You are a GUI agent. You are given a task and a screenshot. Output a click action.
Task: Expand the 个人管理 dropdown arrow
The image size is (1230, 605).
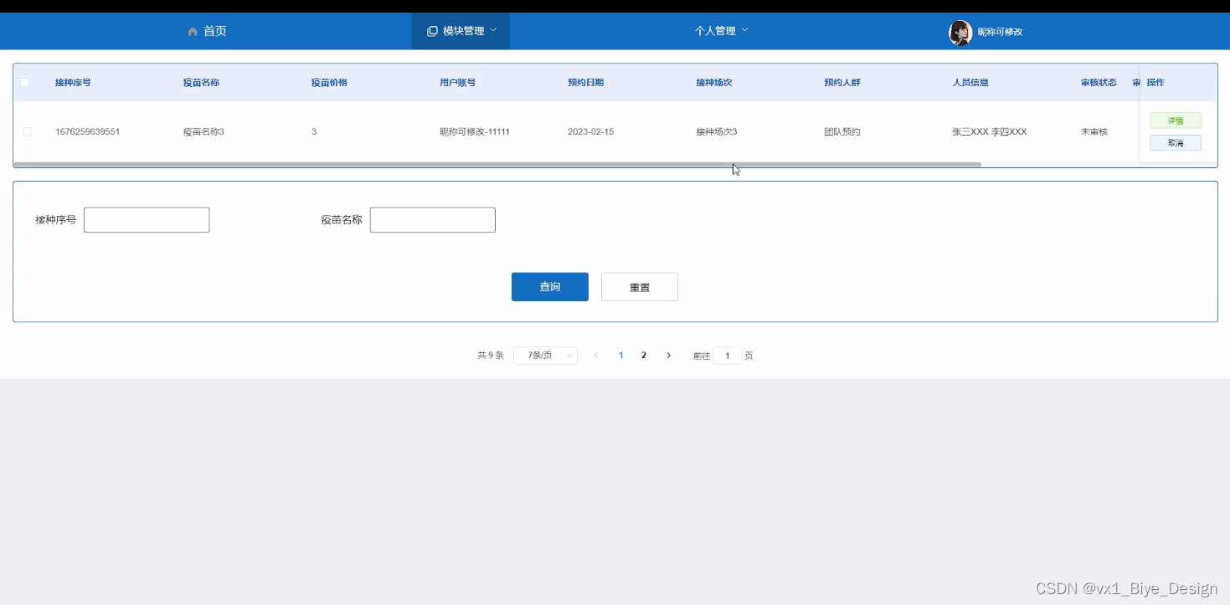point(745,30)
